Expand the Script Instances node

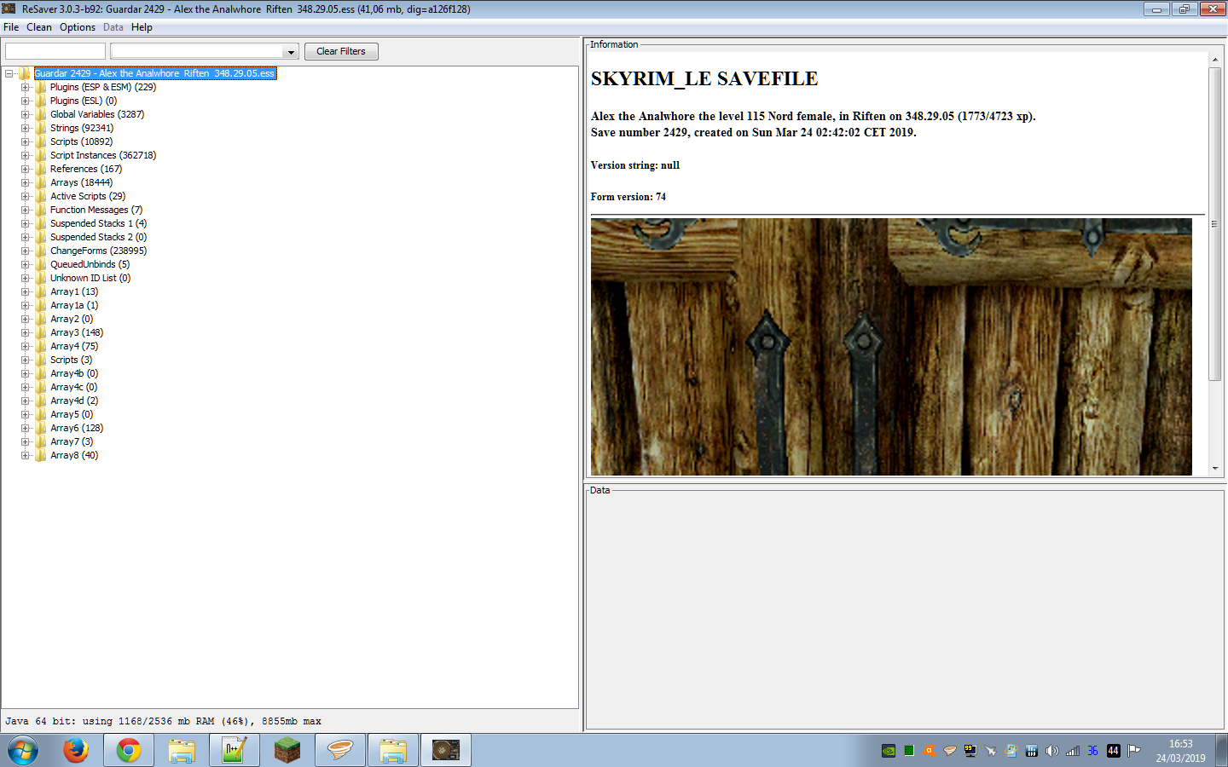[26, 155]
